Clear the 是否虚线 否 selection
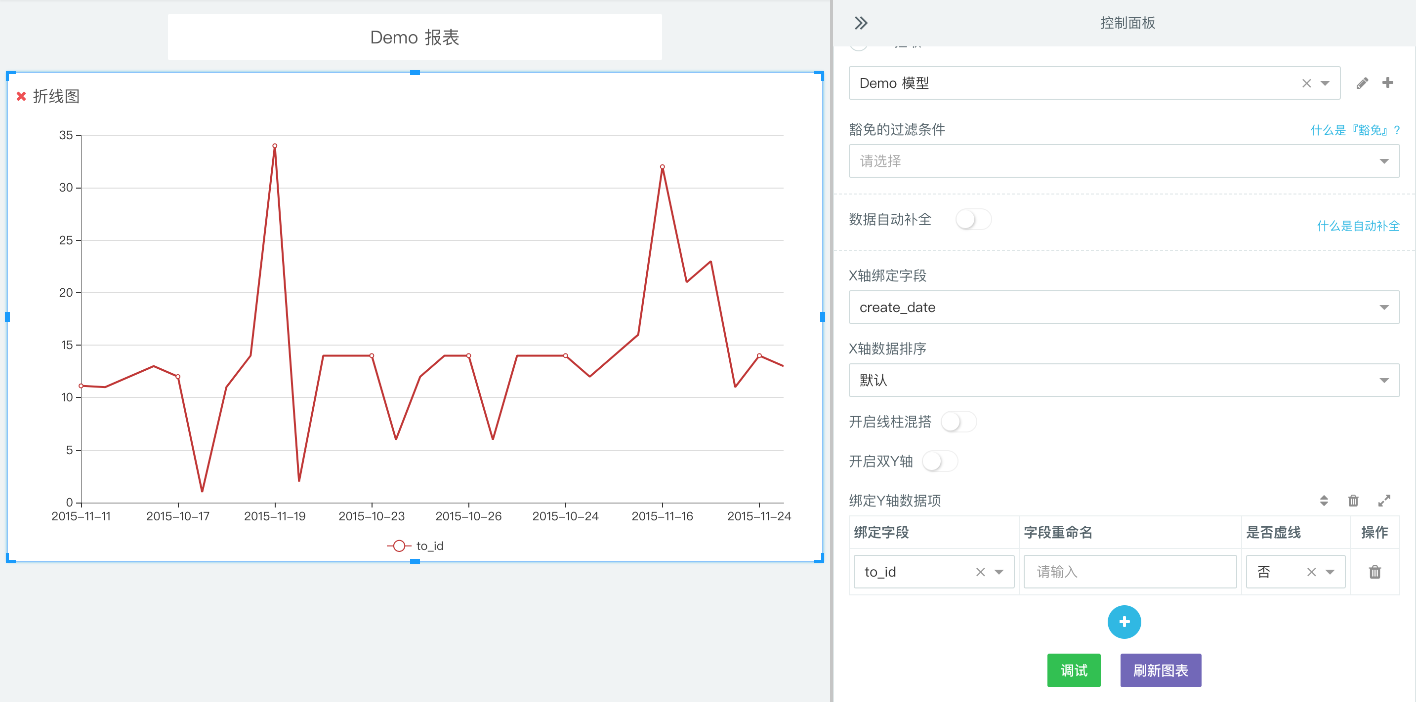 click(1311, 572)
